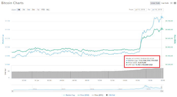Grab the navigator range handle
This screenshot has width=177, height=97.
point(161,88)
